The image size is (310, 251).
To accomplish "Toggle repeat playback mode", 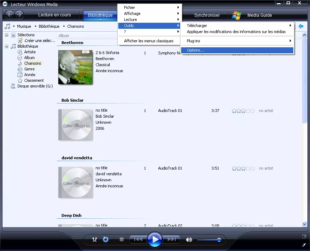I will tap(105, 240).
